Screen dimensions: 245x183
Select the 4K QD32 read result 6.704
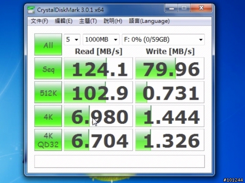[98, 140]
